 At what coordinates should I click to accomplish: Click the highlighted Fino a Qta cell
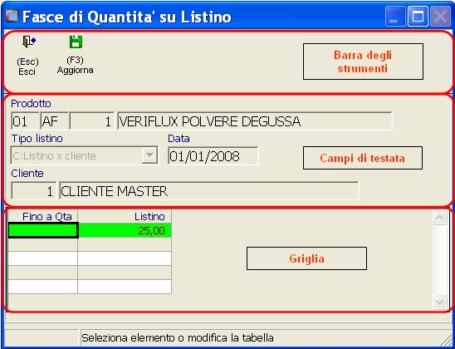pos(43,230)
